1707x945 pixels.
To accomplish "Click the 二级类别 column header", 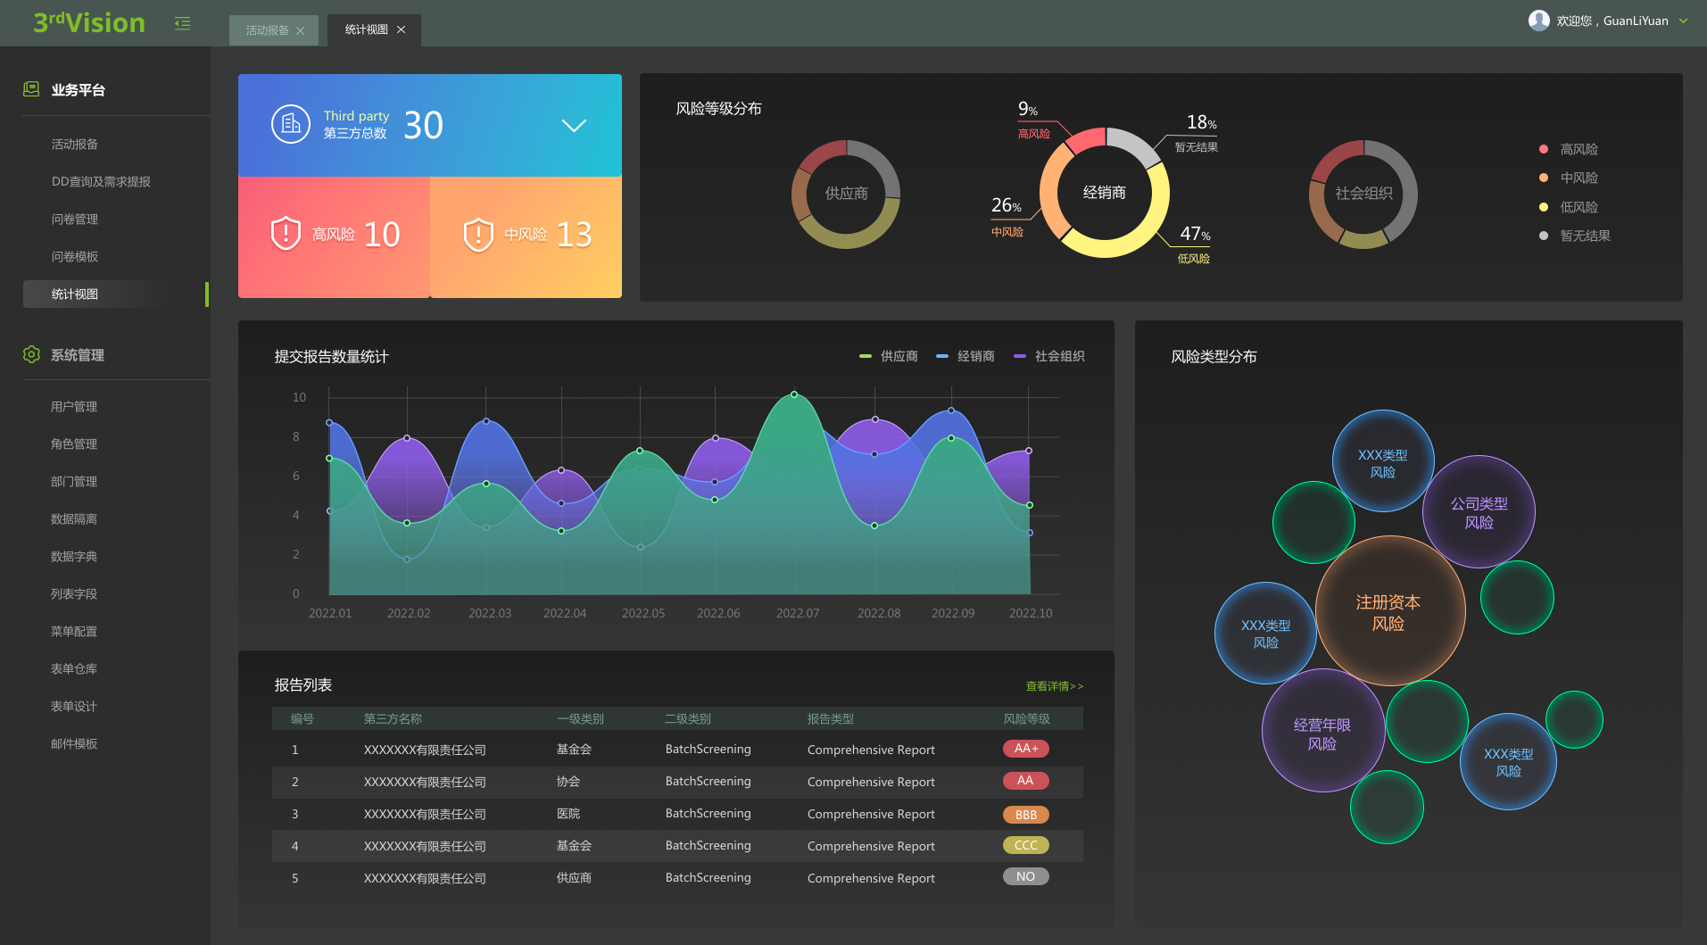I will (688, 718).
